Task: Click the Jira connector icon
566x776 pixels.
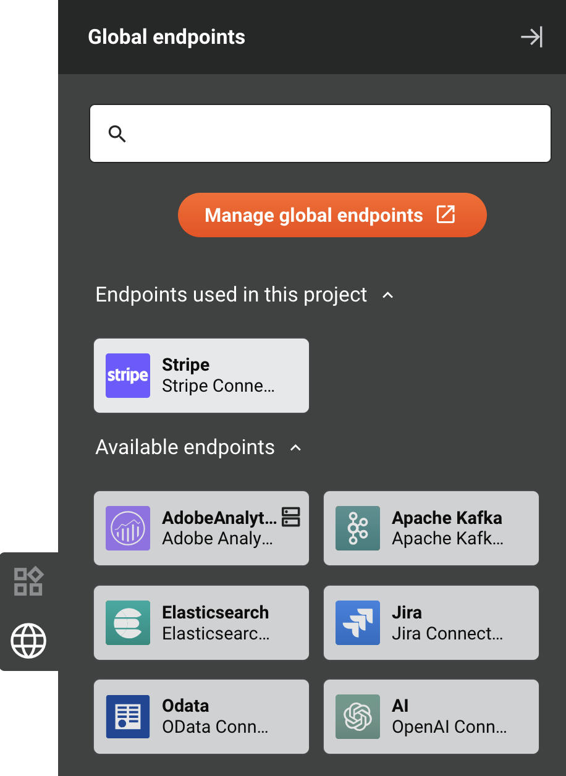Action: click(x=357, y=623)
